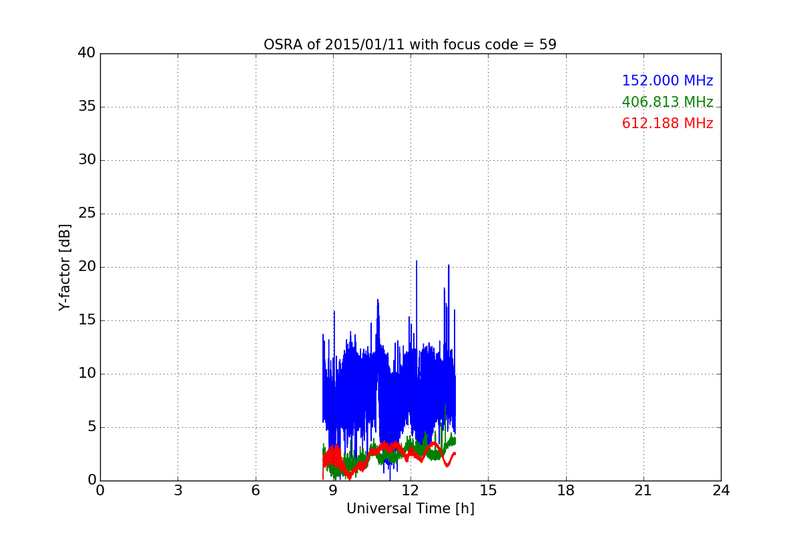Screen dimensions: 801x534
Task: Click the 'Universal Time [h]' axis label
Action: (x=410, y=509)
